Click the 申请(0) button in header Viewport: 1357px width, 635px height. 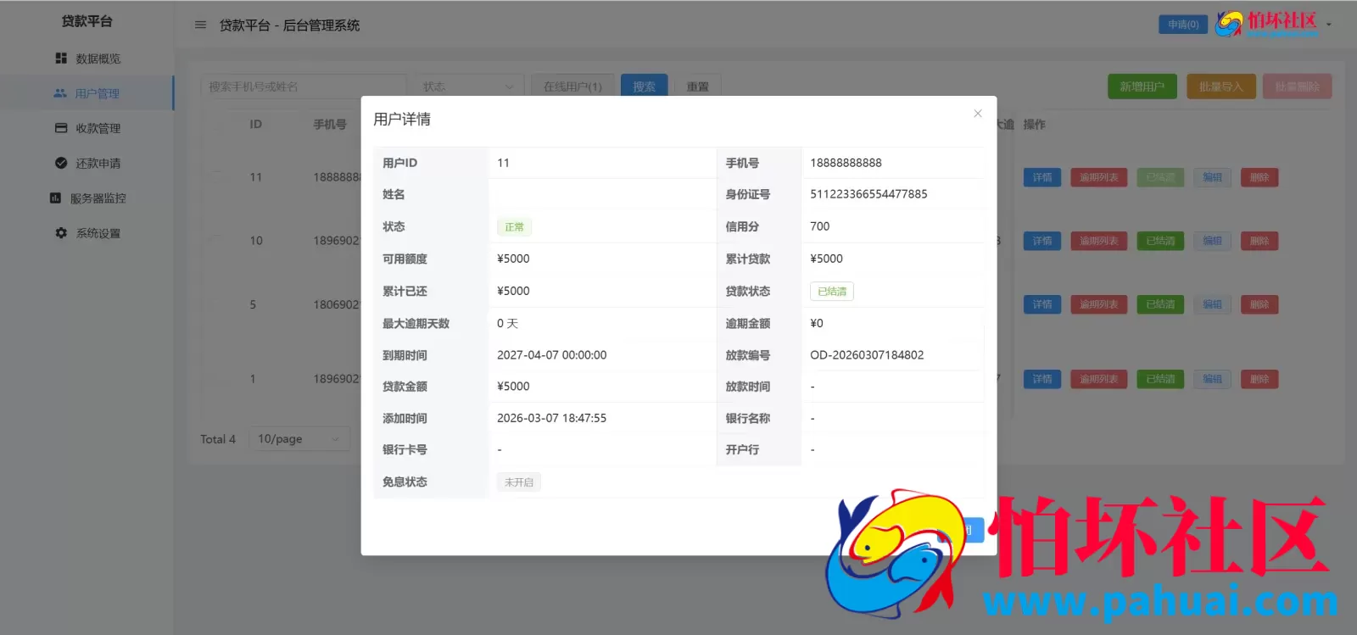pos(1183,25)
